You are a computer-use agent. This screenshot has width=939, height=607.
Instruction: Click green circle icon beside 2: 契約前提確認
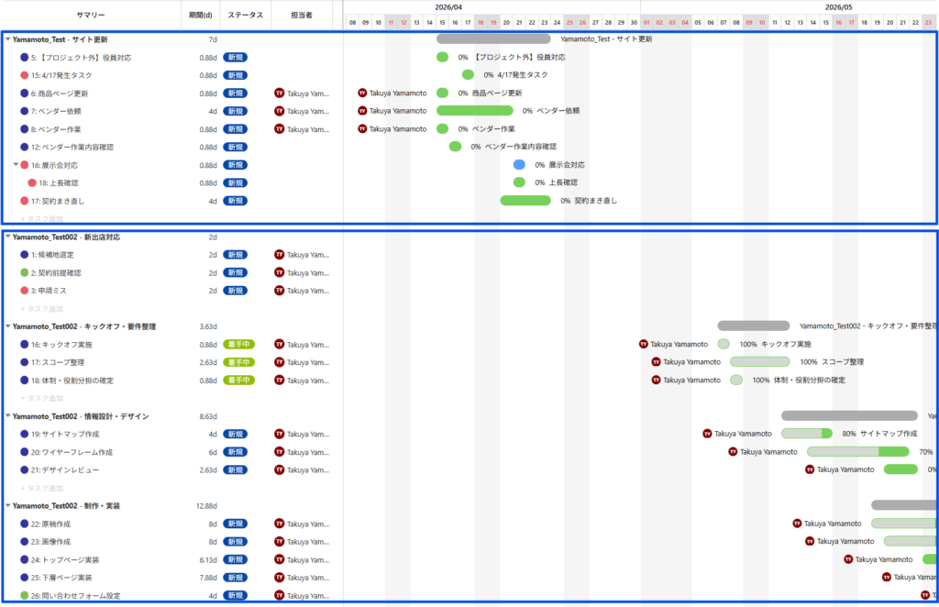pyautogui.click(x=25, y=272)
